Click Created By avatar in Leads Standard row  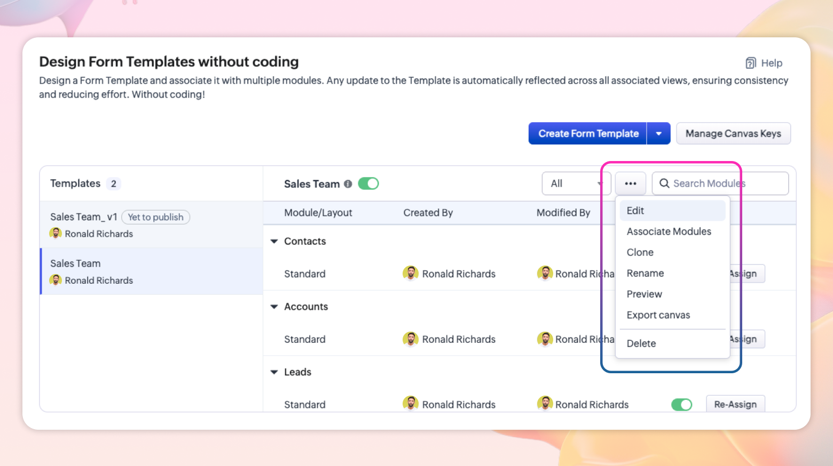410,404
